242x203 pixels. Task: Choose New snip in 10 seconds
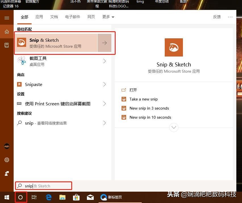[150, 117]
